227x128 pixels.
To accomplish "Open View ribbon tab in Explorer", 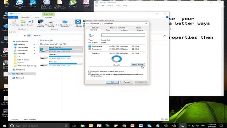I will 37,17.
